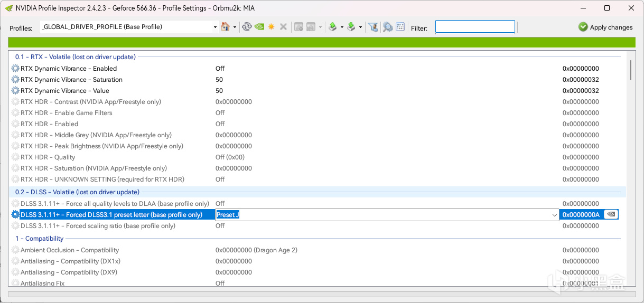Click gear icon for RTX HDR - UNKNOWN SETTING row
The width and height of the screenshot is (644, 303).
coord(15,179)
